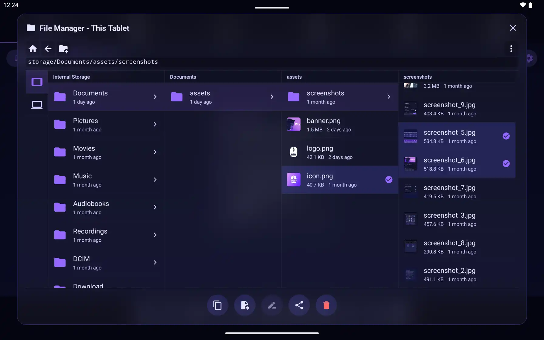Expand Pictures folder chevron

(x=155, y=124)
